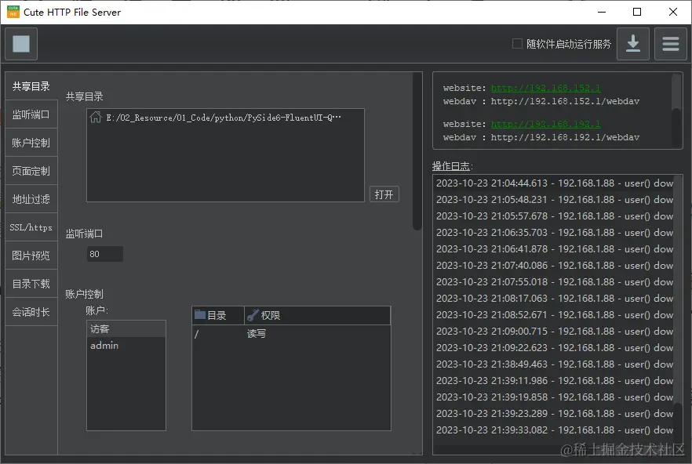692x464 pixels.
Task: Select the SSL/https tab
Action: pyautogui.click(x=31, y=227)
